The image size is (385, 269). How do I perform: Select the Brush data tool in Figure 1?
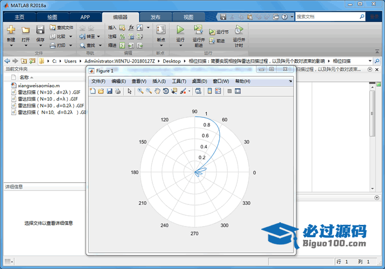(x=183, y=91)
